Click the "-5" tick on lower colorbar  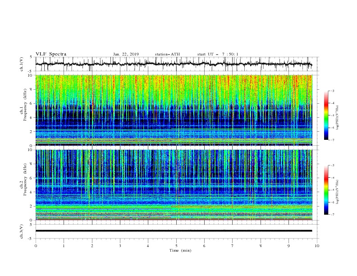pos(332,190)
